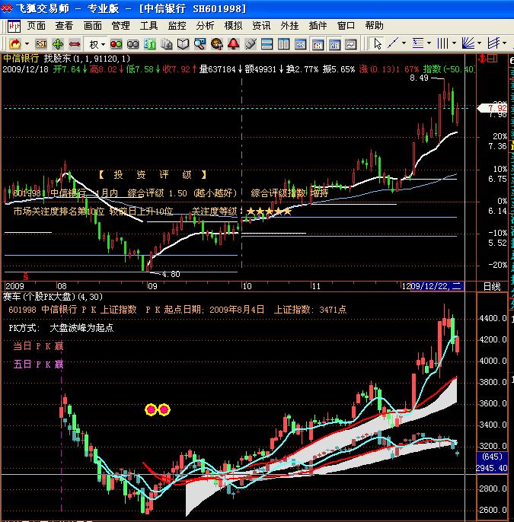This screenshot has height=522, width=514.
Task: Select the vertical split layout icon
Action: coord(284,44)
